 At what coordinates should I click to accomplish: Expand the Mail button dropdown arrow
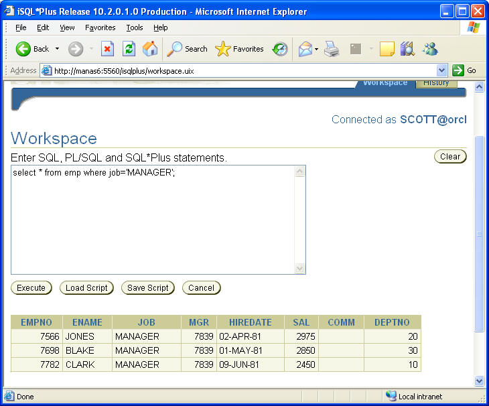[x=316, y=49]
